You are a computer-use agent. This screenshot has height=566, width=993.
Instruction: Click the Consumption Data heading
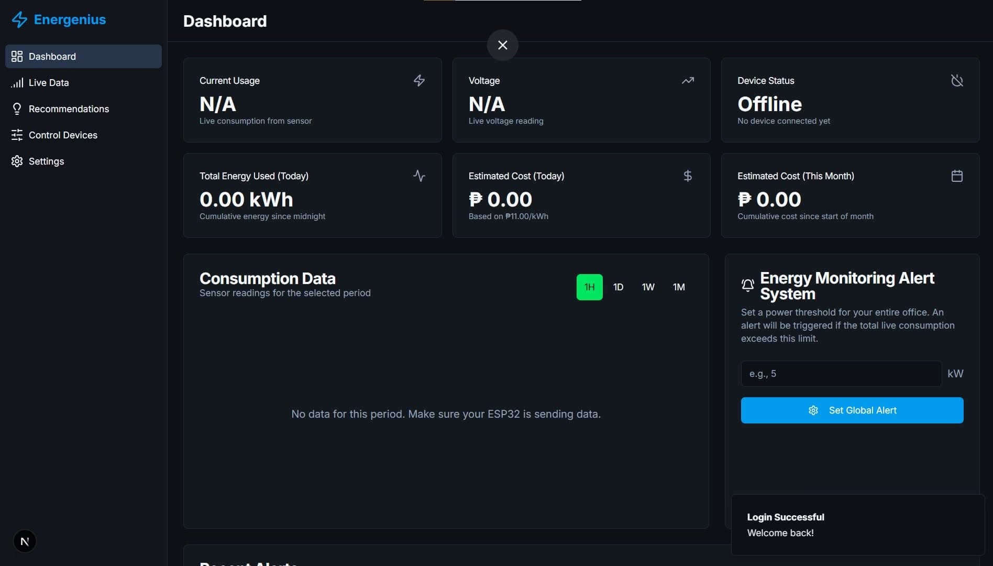(268, 278)
